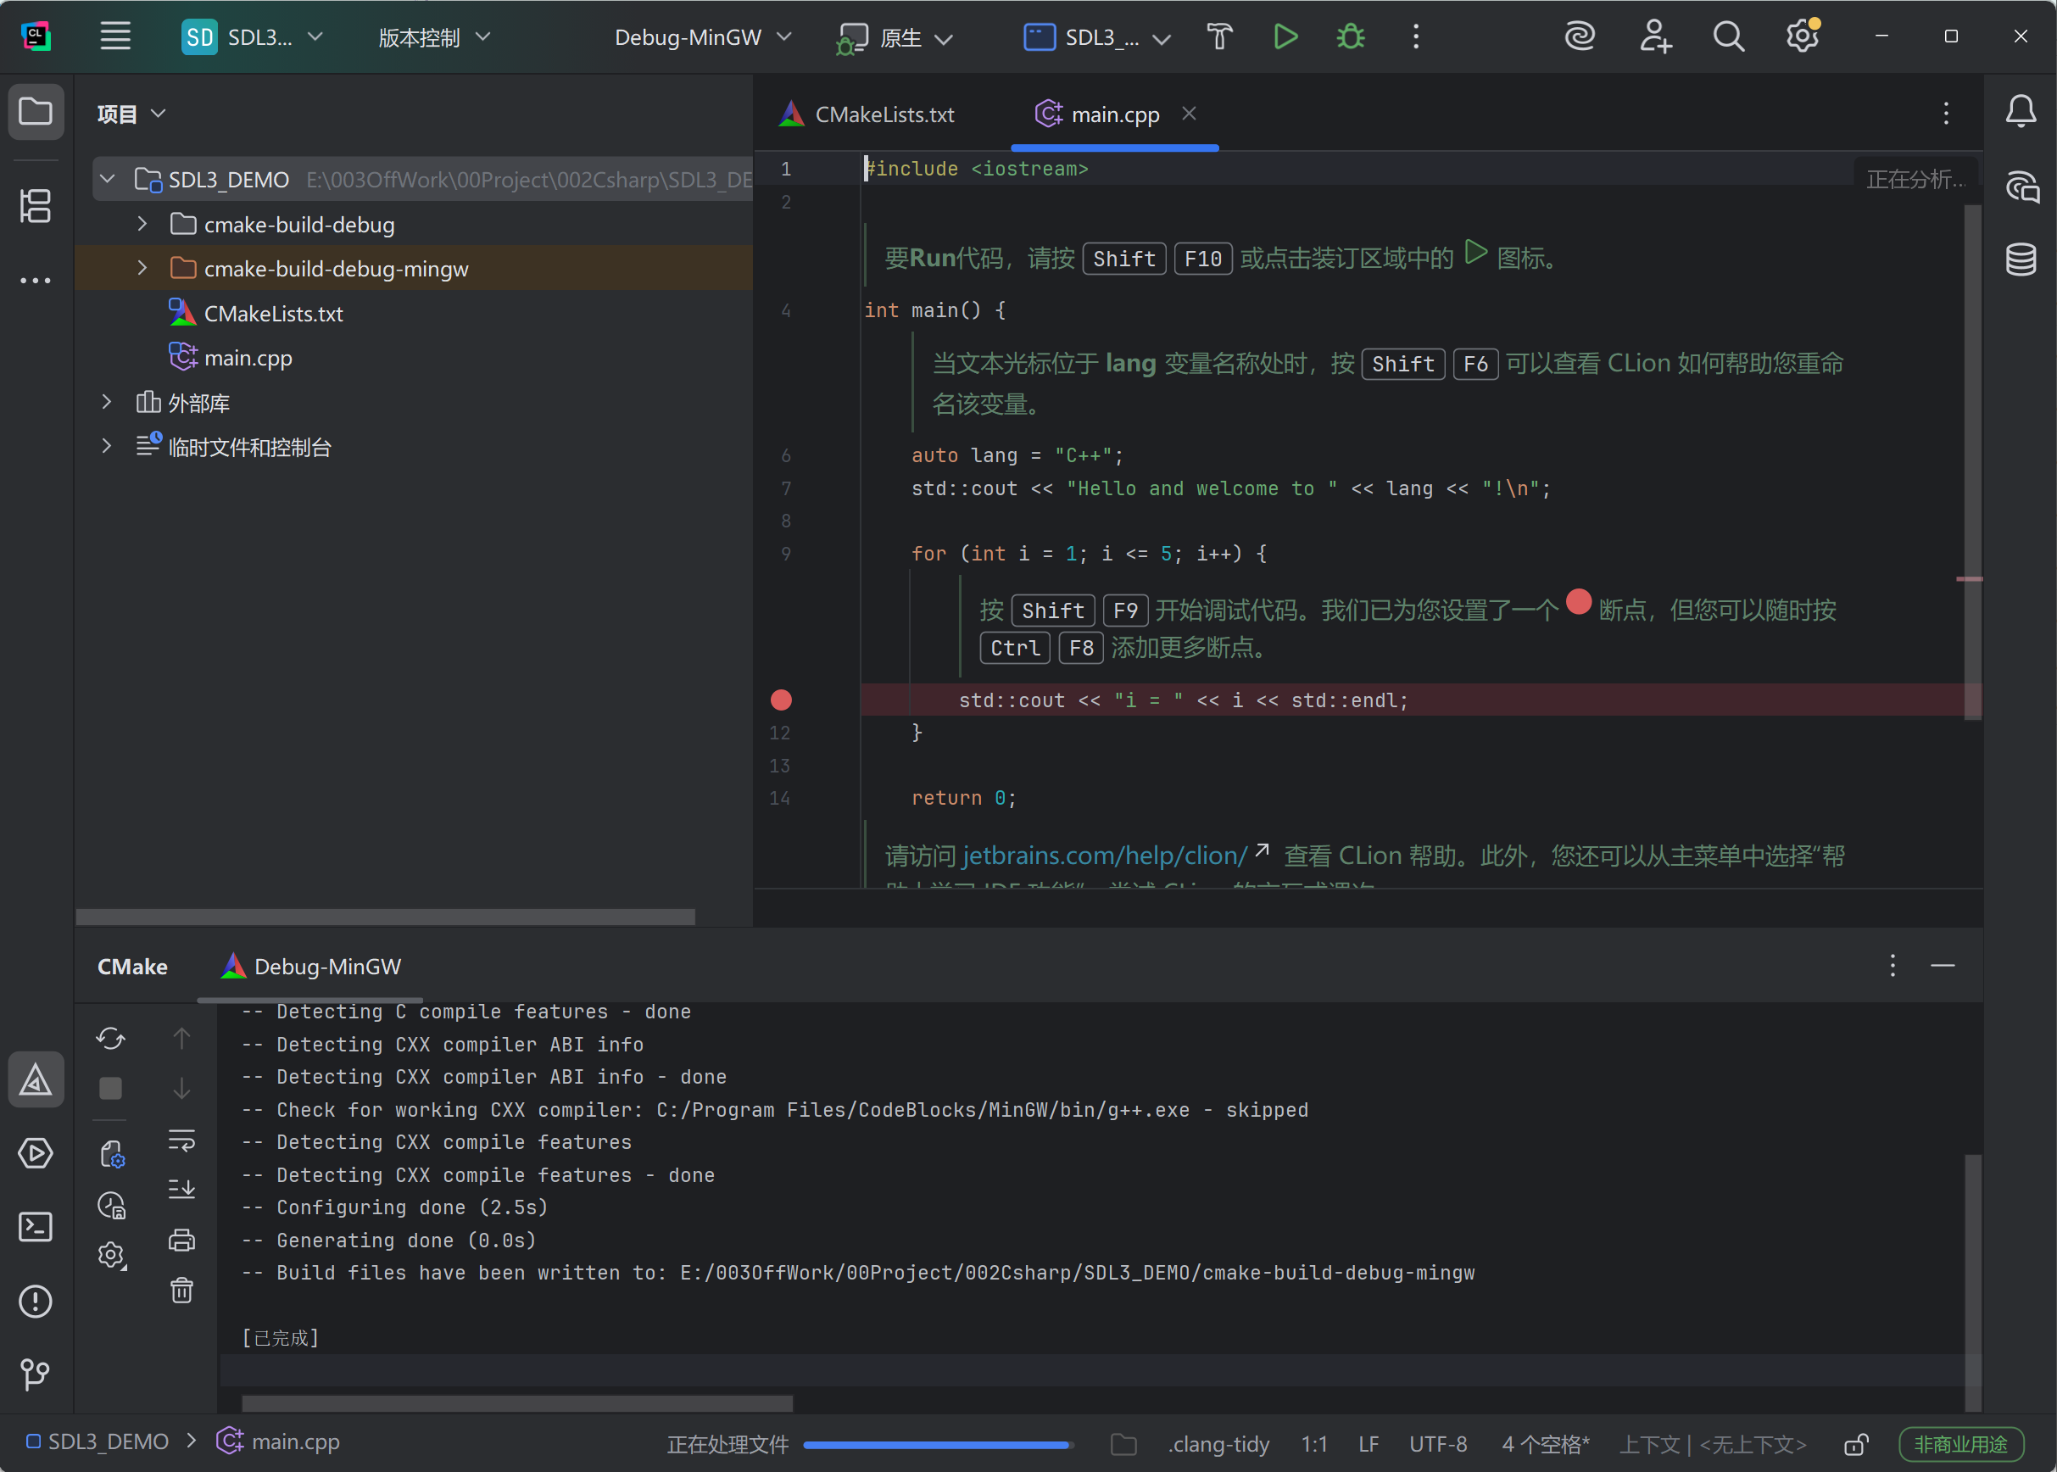This screenshot has width=2057, height=1472.
Task: Build project with the hammer icon
Action: click(x=1220, y=37)
